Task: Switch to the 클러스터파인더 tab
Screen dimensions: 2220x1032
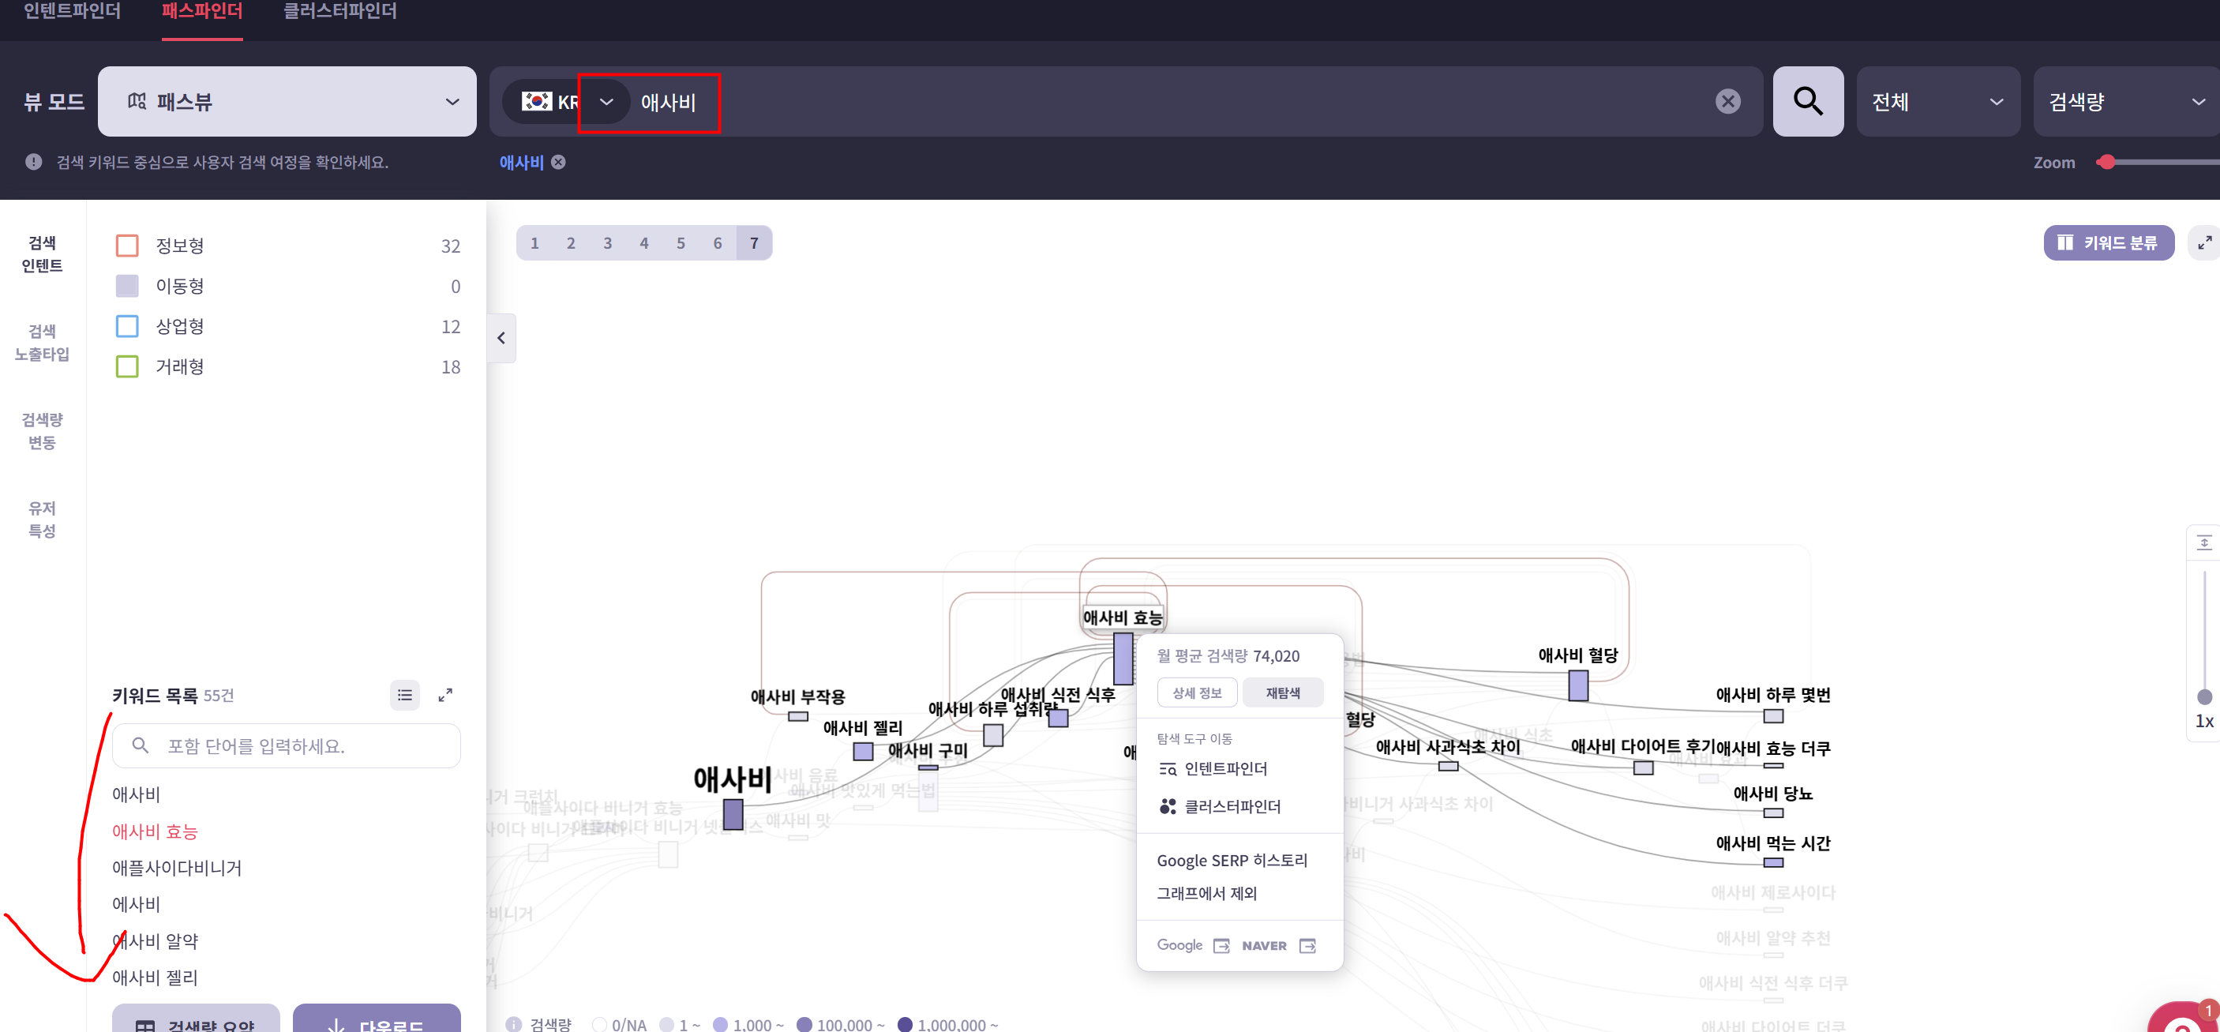Action: pos(339,11)
